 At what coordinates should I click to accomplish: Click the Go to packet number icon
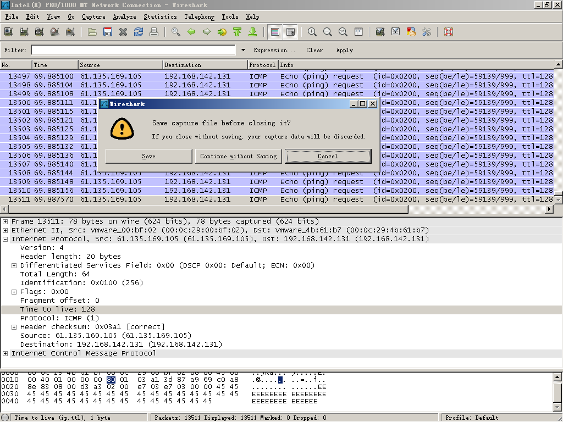(222, 32)
